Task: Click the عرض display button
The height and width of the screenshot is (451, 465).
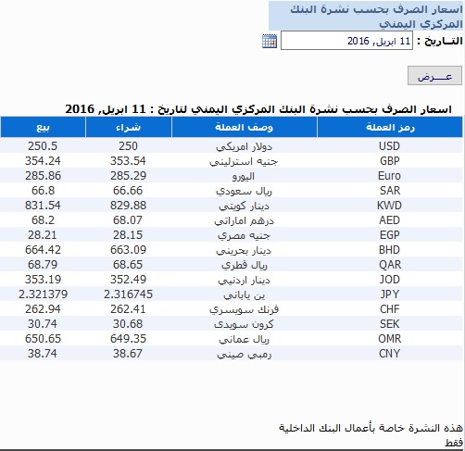Action: [x=434, y=76]
